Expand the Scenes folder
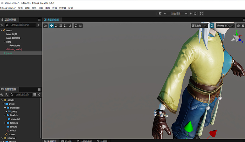This screenshot has width=245, height=142. (5, 123)
